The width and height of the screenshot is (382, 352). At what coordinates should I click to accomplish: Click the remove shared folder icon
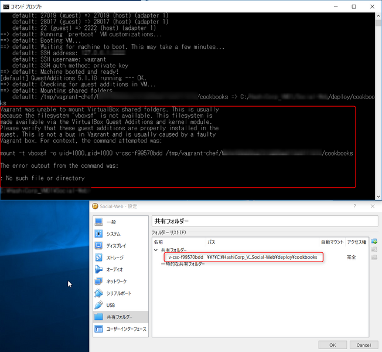coord(374,257)
